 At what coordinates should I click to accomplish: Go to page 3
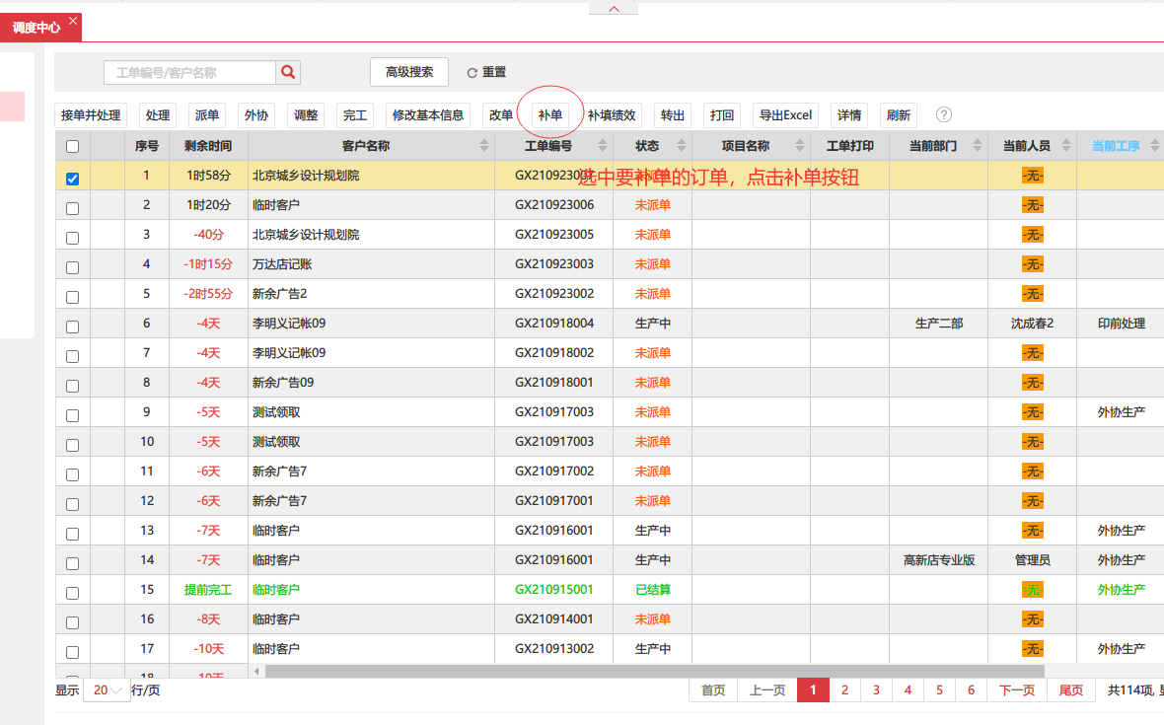(x=876, y=690)
